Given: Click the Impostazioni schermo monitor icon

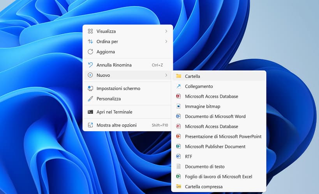Looking at the screenshot, I should tap(90, 88).
